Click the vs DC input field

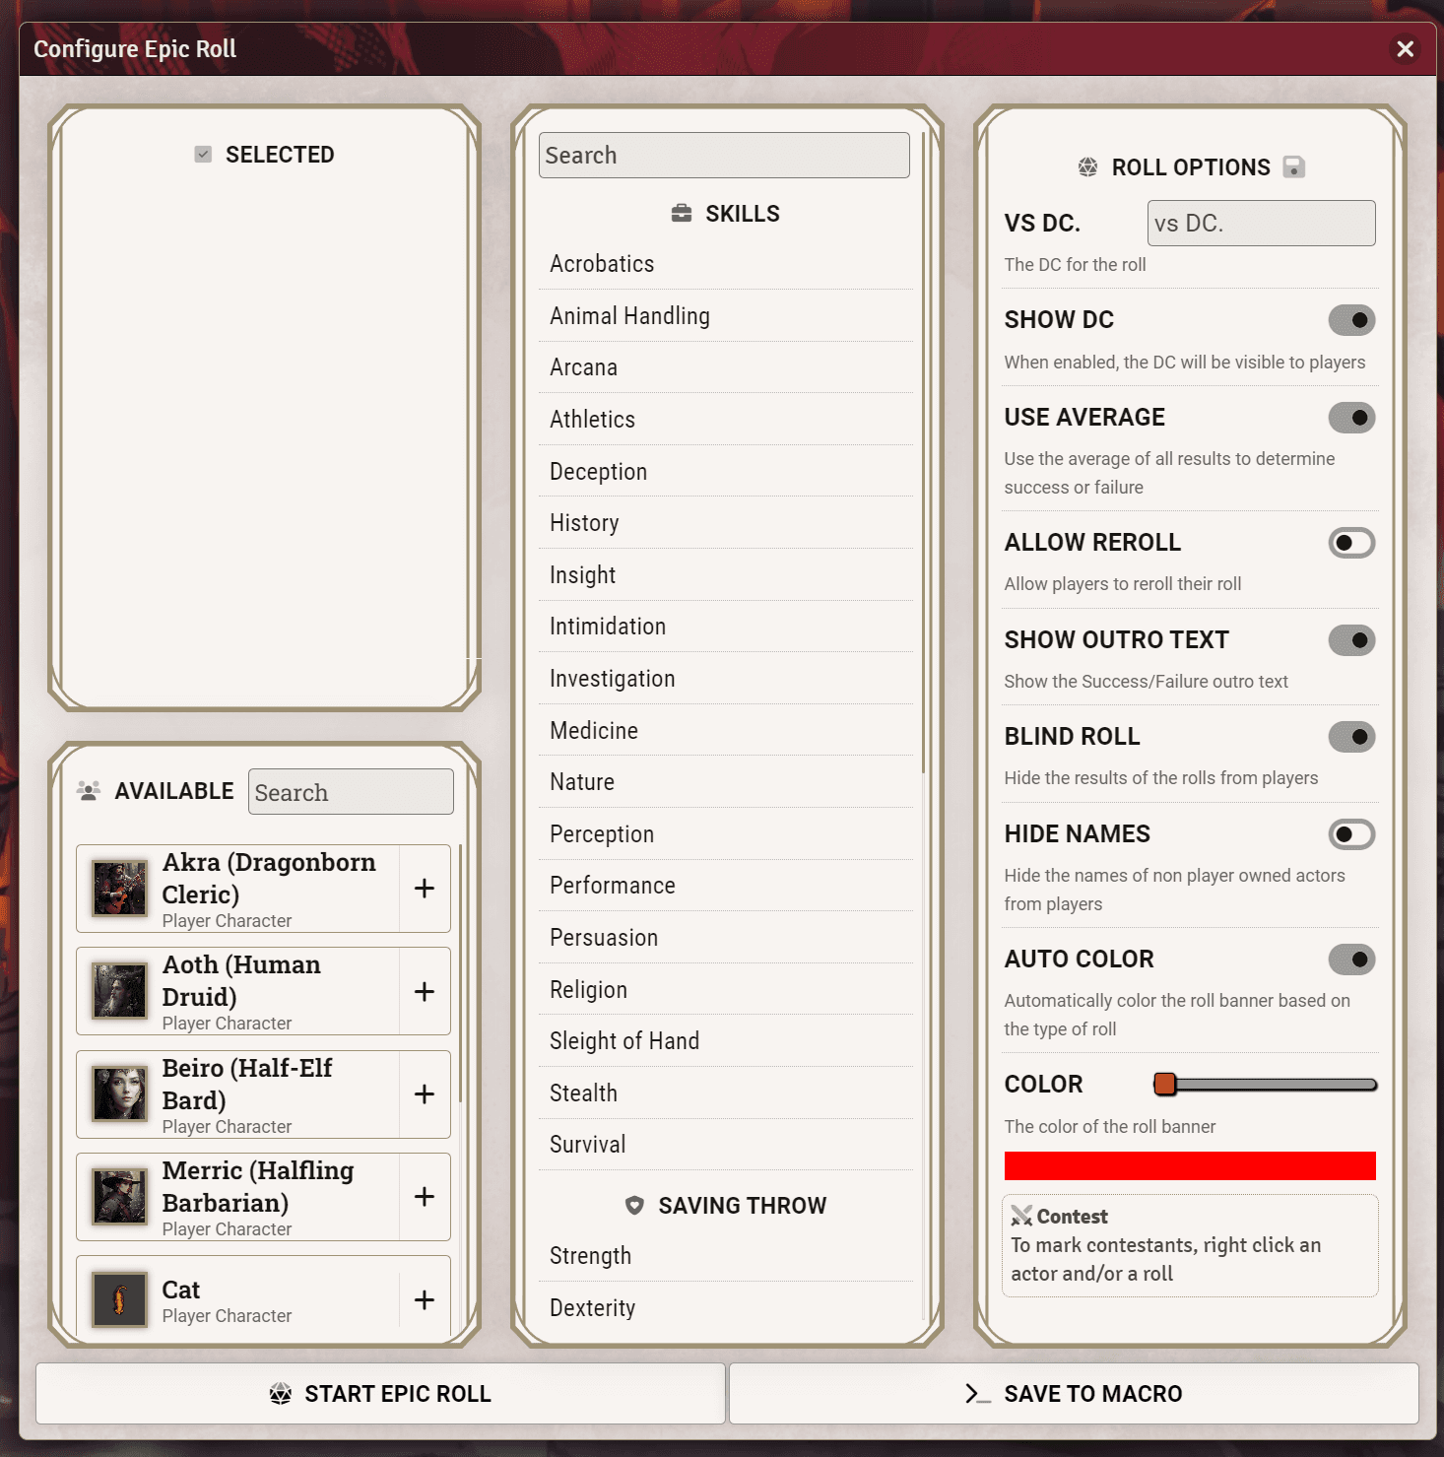pyautogui.click(x=1261, y=223)
